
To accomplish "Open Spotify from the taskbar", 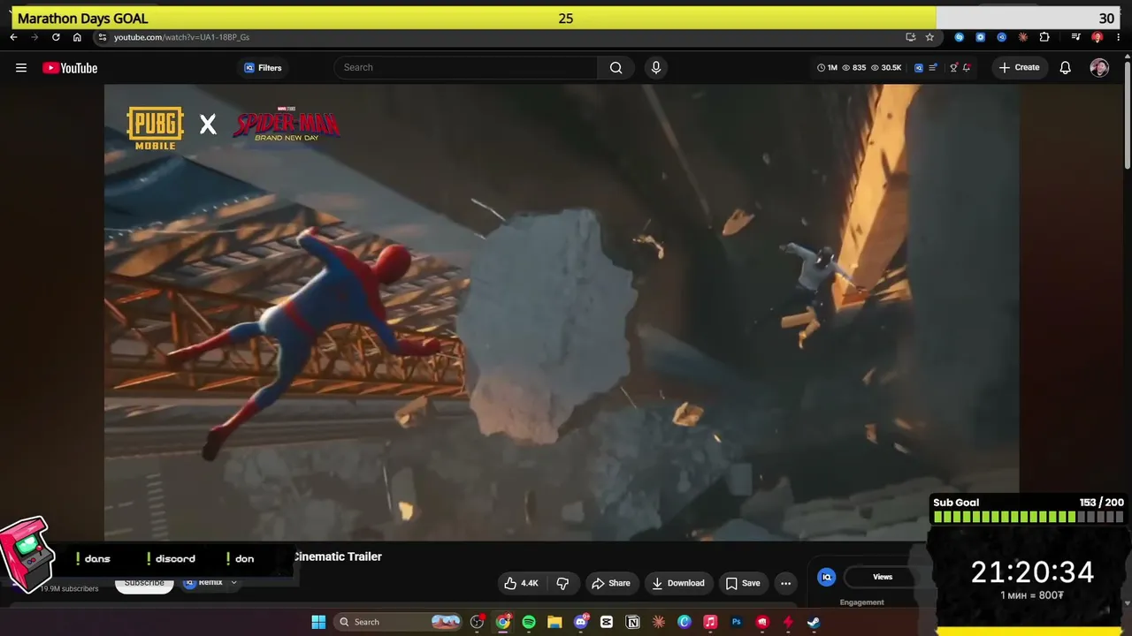I will pyautogui.click(x=529, y=622).
